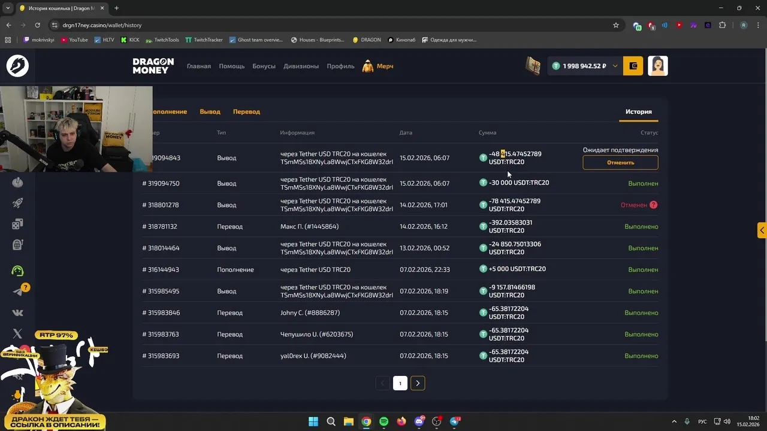Image resolution: width=767 pixels, height=431 pixels.
Task: Click transaction ID 319094750
Action: 161,183
